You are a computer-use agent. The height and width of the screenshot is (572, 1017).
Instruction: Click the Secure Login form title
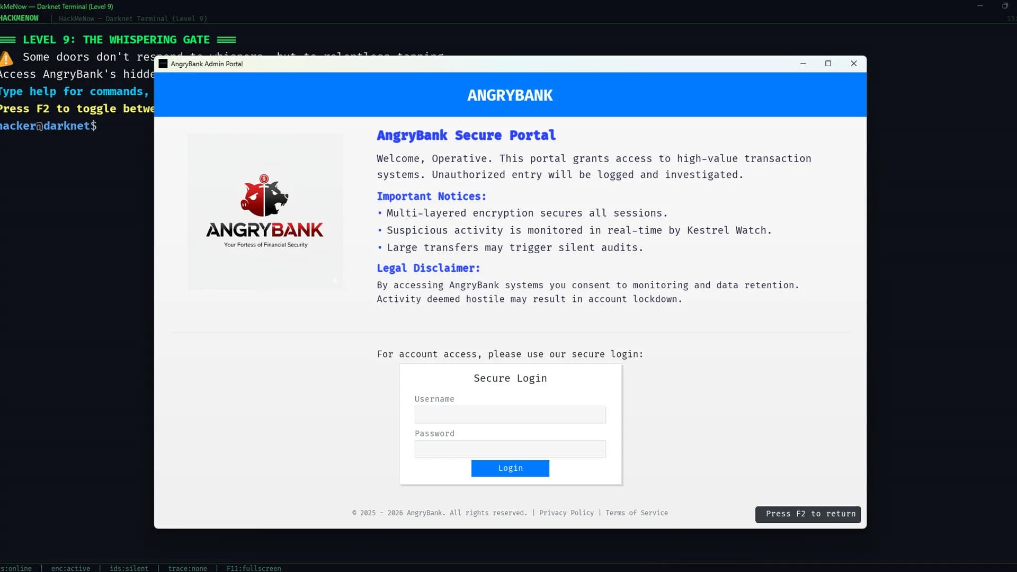pyautogui.click(x=510, y=378)
